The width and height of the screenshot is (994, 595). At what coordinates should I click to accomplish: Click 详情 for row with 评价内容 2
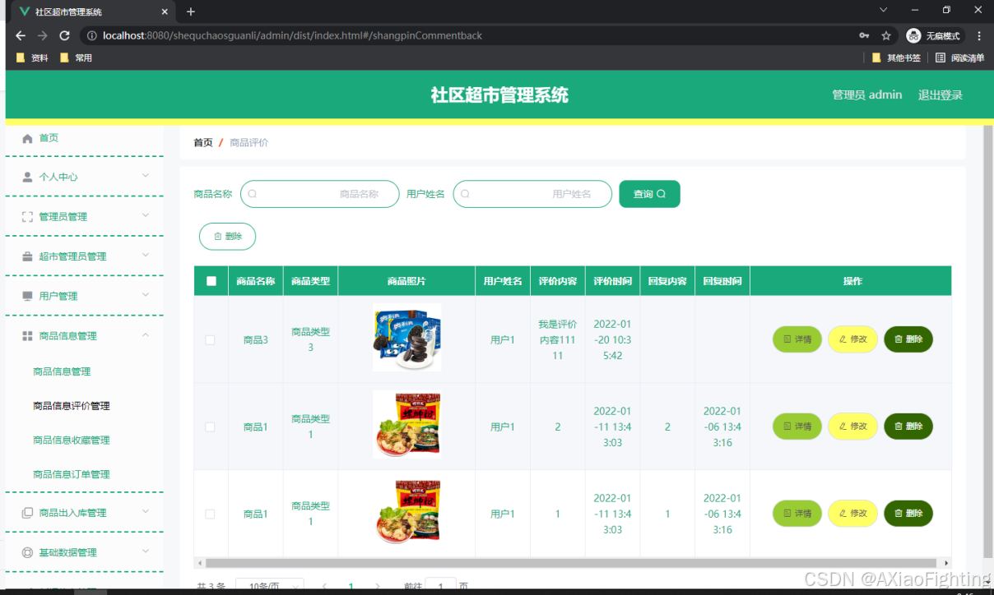point(797,427)
